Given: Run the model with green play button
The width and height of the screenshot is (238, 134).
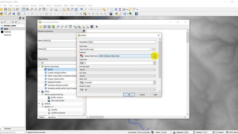Looking at the screenshot, I should pos(97,27).
